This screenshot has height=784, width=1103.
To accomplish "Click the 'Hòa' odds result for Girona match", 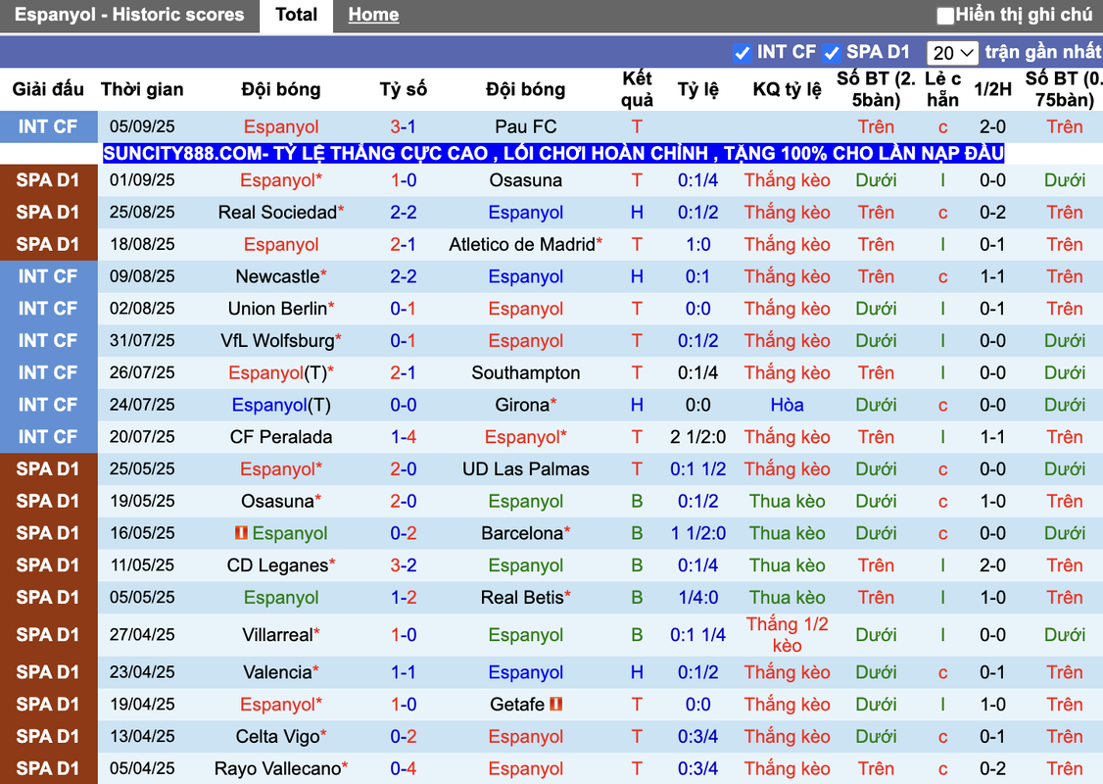I will point(787,405).
